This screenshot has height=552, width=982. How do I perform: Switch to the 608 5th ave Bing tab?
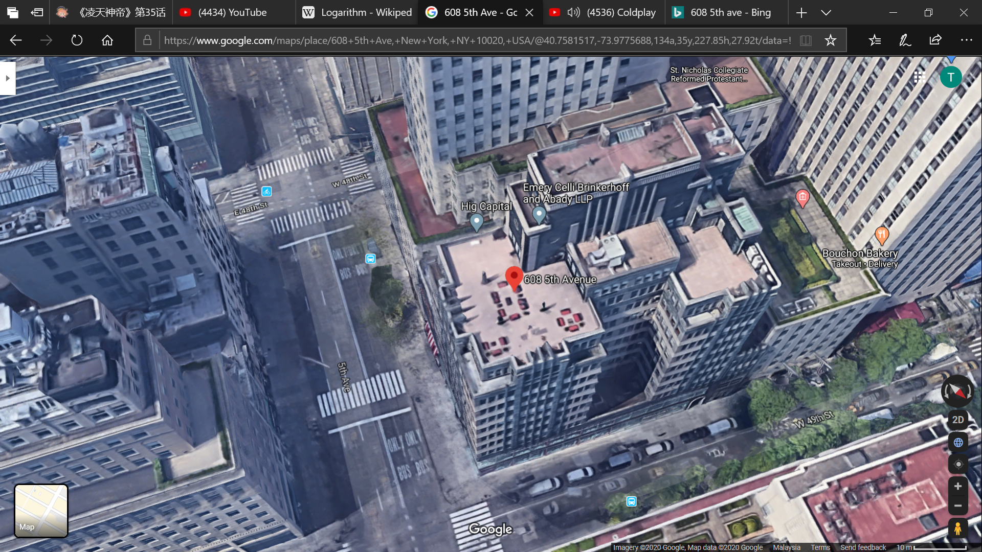click(726, 12)
